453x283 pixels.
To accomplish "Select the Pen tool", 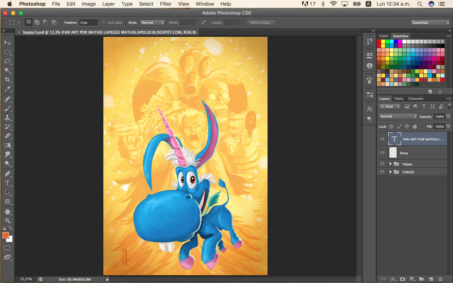I will click(x=7, y=174).
